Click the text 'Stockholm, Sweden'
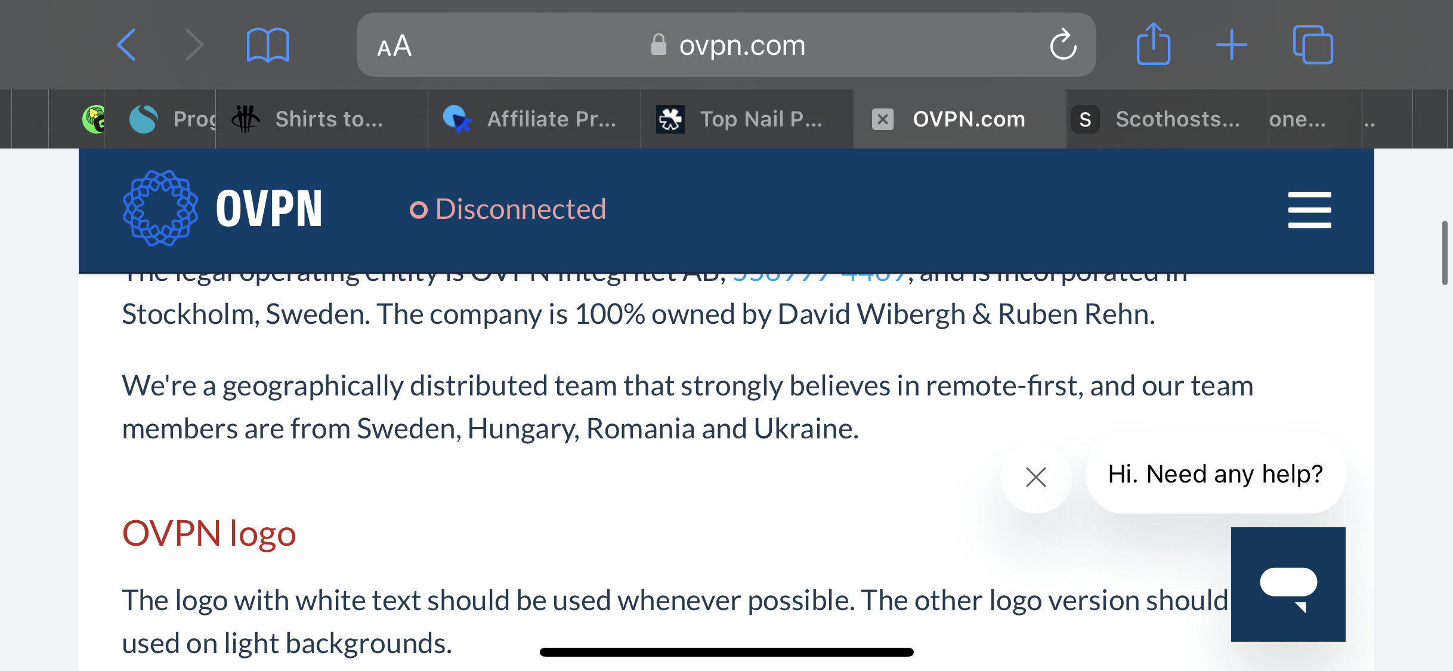 [245, 314]
